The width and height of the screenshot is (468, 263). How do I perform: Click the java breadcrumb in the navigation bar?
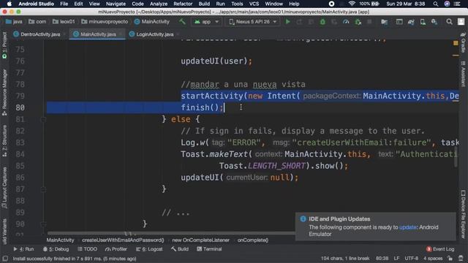click(x=14, y=22)
